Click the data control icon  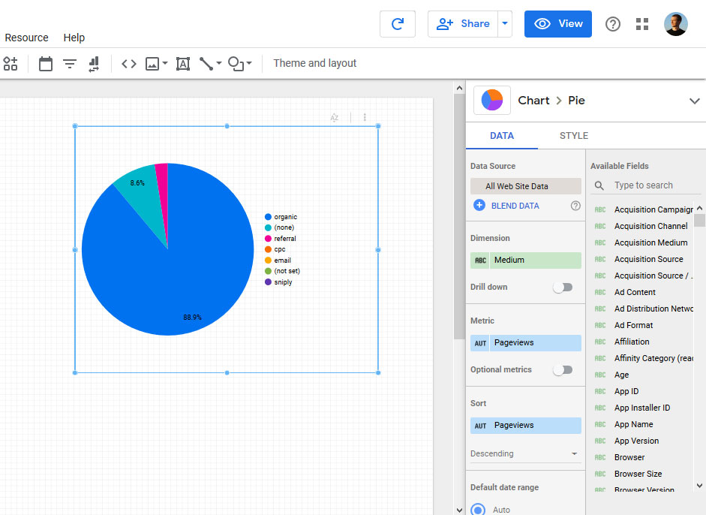click(x=93, y=64)
